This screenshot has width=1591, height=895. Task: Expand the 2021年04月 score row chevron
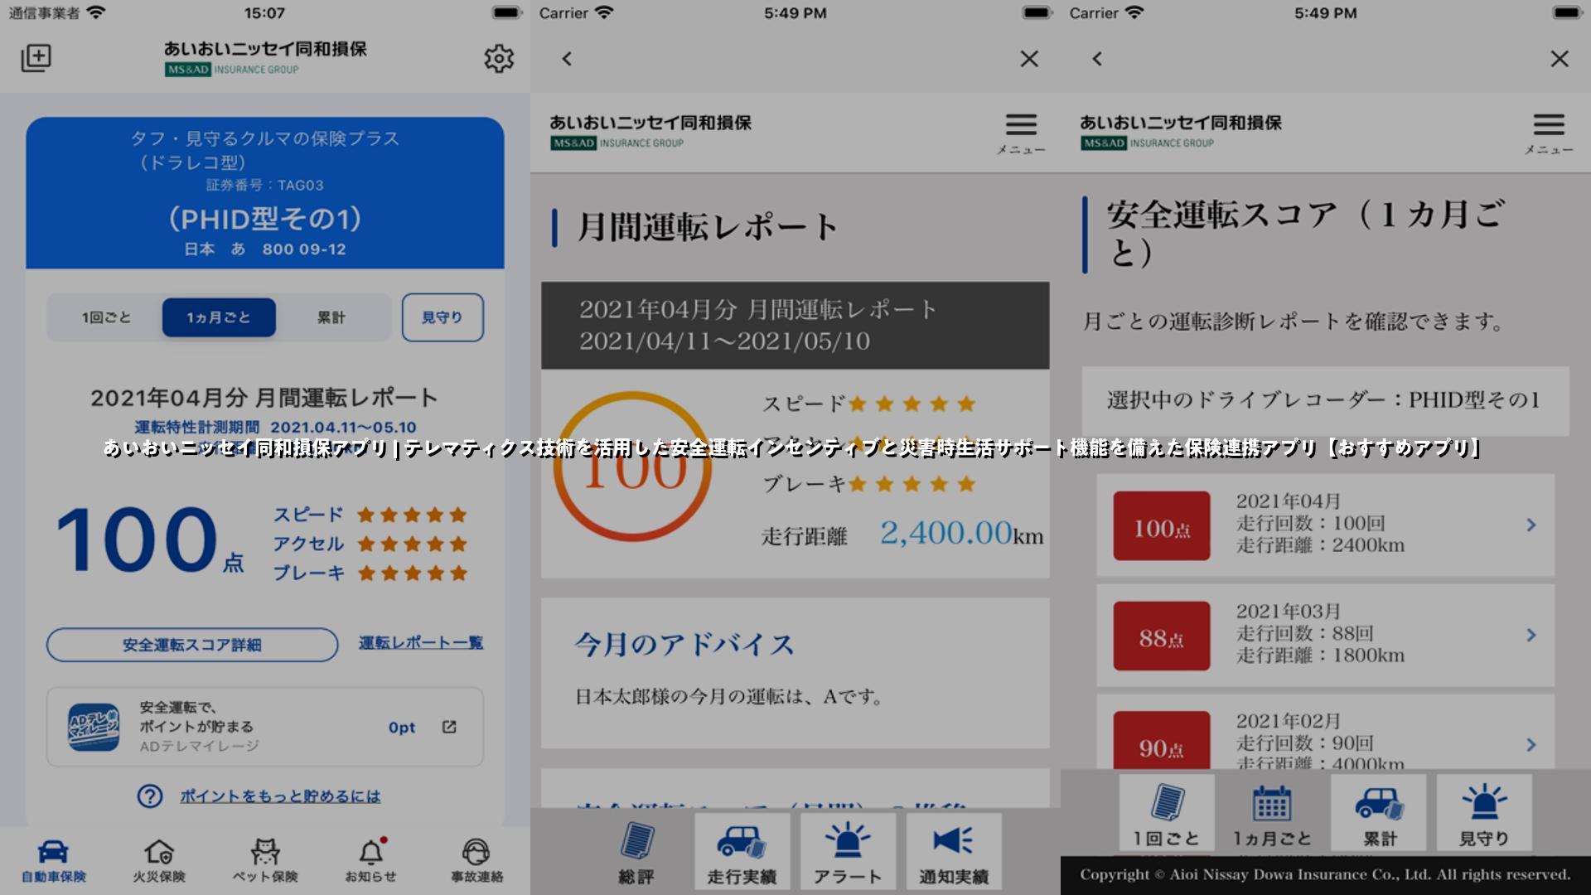(1531, 525)
